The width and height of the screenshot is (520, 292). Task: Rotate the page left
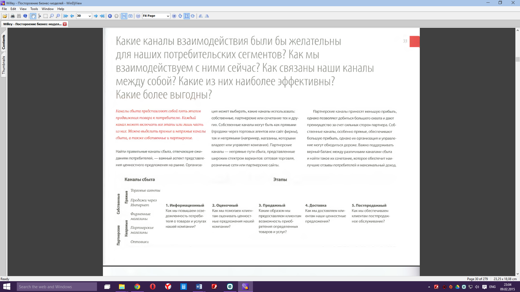(x=201, y=16)
